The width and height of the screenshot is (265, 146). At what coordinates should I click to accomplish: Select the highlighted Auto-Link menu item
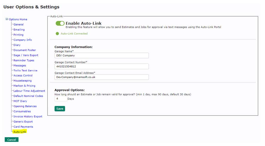click(20, 132)
